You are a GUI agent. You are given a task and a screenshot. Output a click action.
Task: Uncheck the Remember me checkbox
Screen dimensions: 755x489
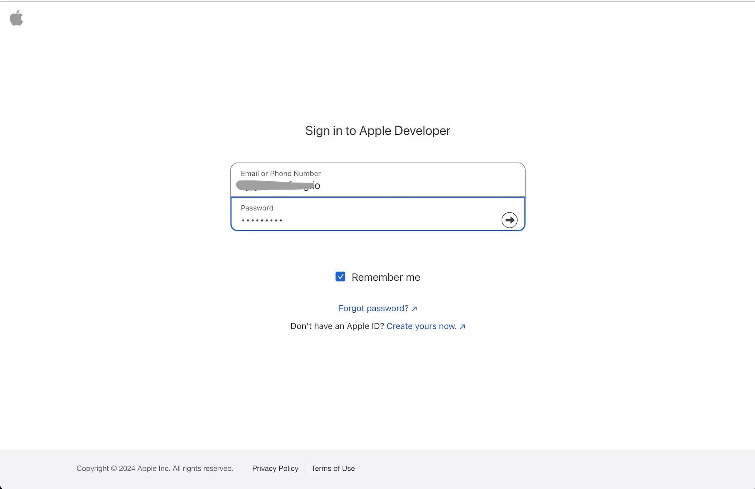point(340,277)
